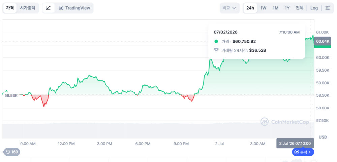The width and height of the screenshot is (337, 162).
Task: Expand the 분석 arrow chevron
Action: coord(309,152)
